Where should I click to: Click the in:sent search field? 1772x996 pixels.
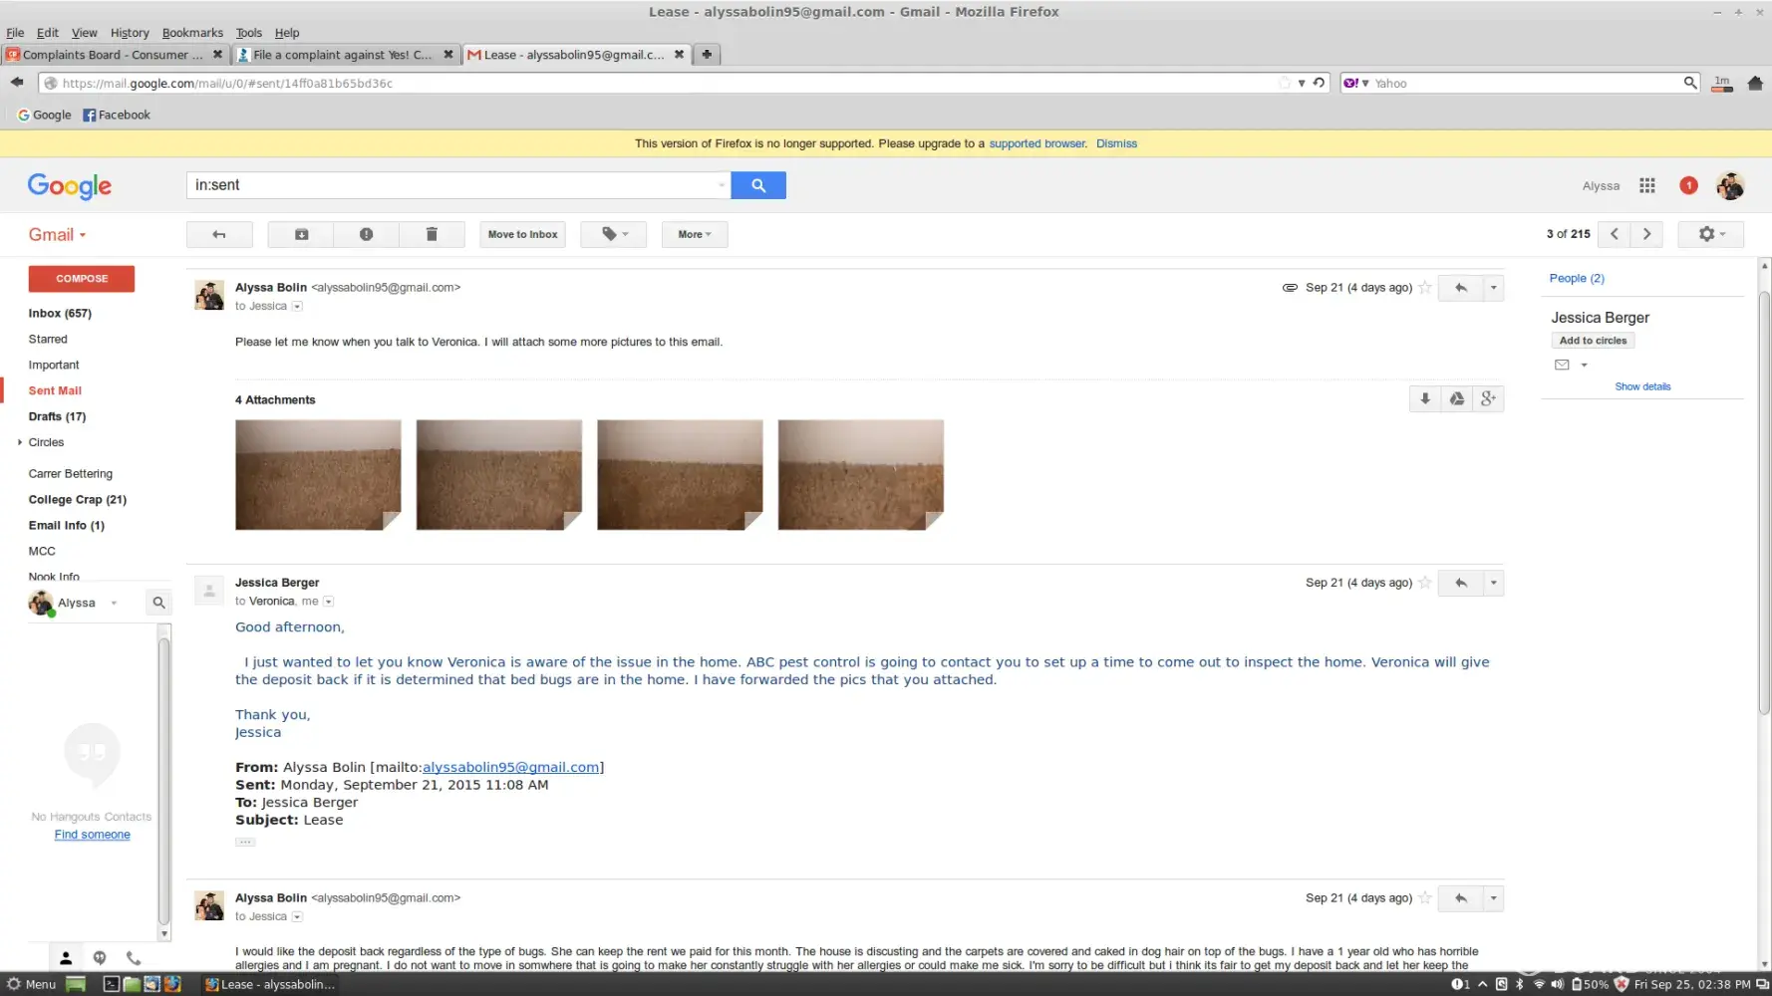point(457,185)
